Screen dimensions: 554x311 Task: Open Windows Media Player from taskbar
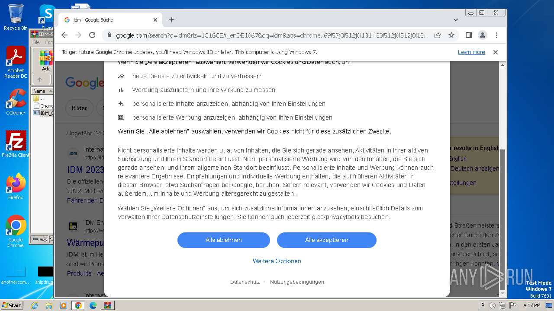pyautogui.click(x=64, y=305)
